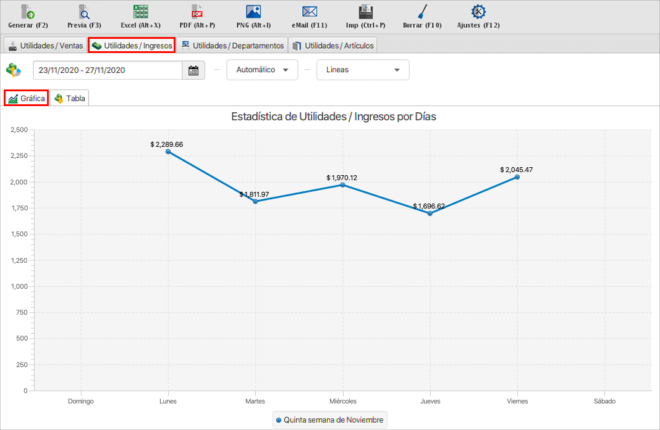
Task: Expand the Automático dropdown
Action: point(262,70)
